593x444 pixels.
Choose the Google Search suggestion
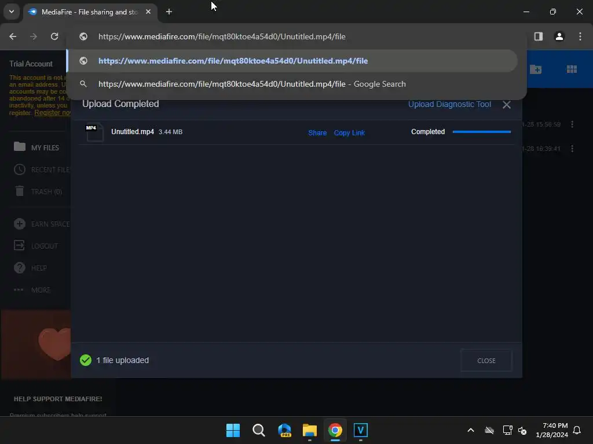click(x=292, y=84)
